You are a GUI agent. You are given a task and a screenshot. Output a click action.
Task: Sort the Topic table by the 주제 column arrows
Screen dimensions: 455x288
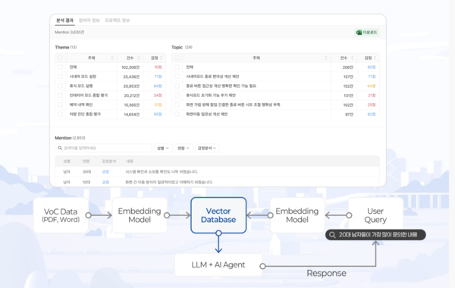coord(326,58)
